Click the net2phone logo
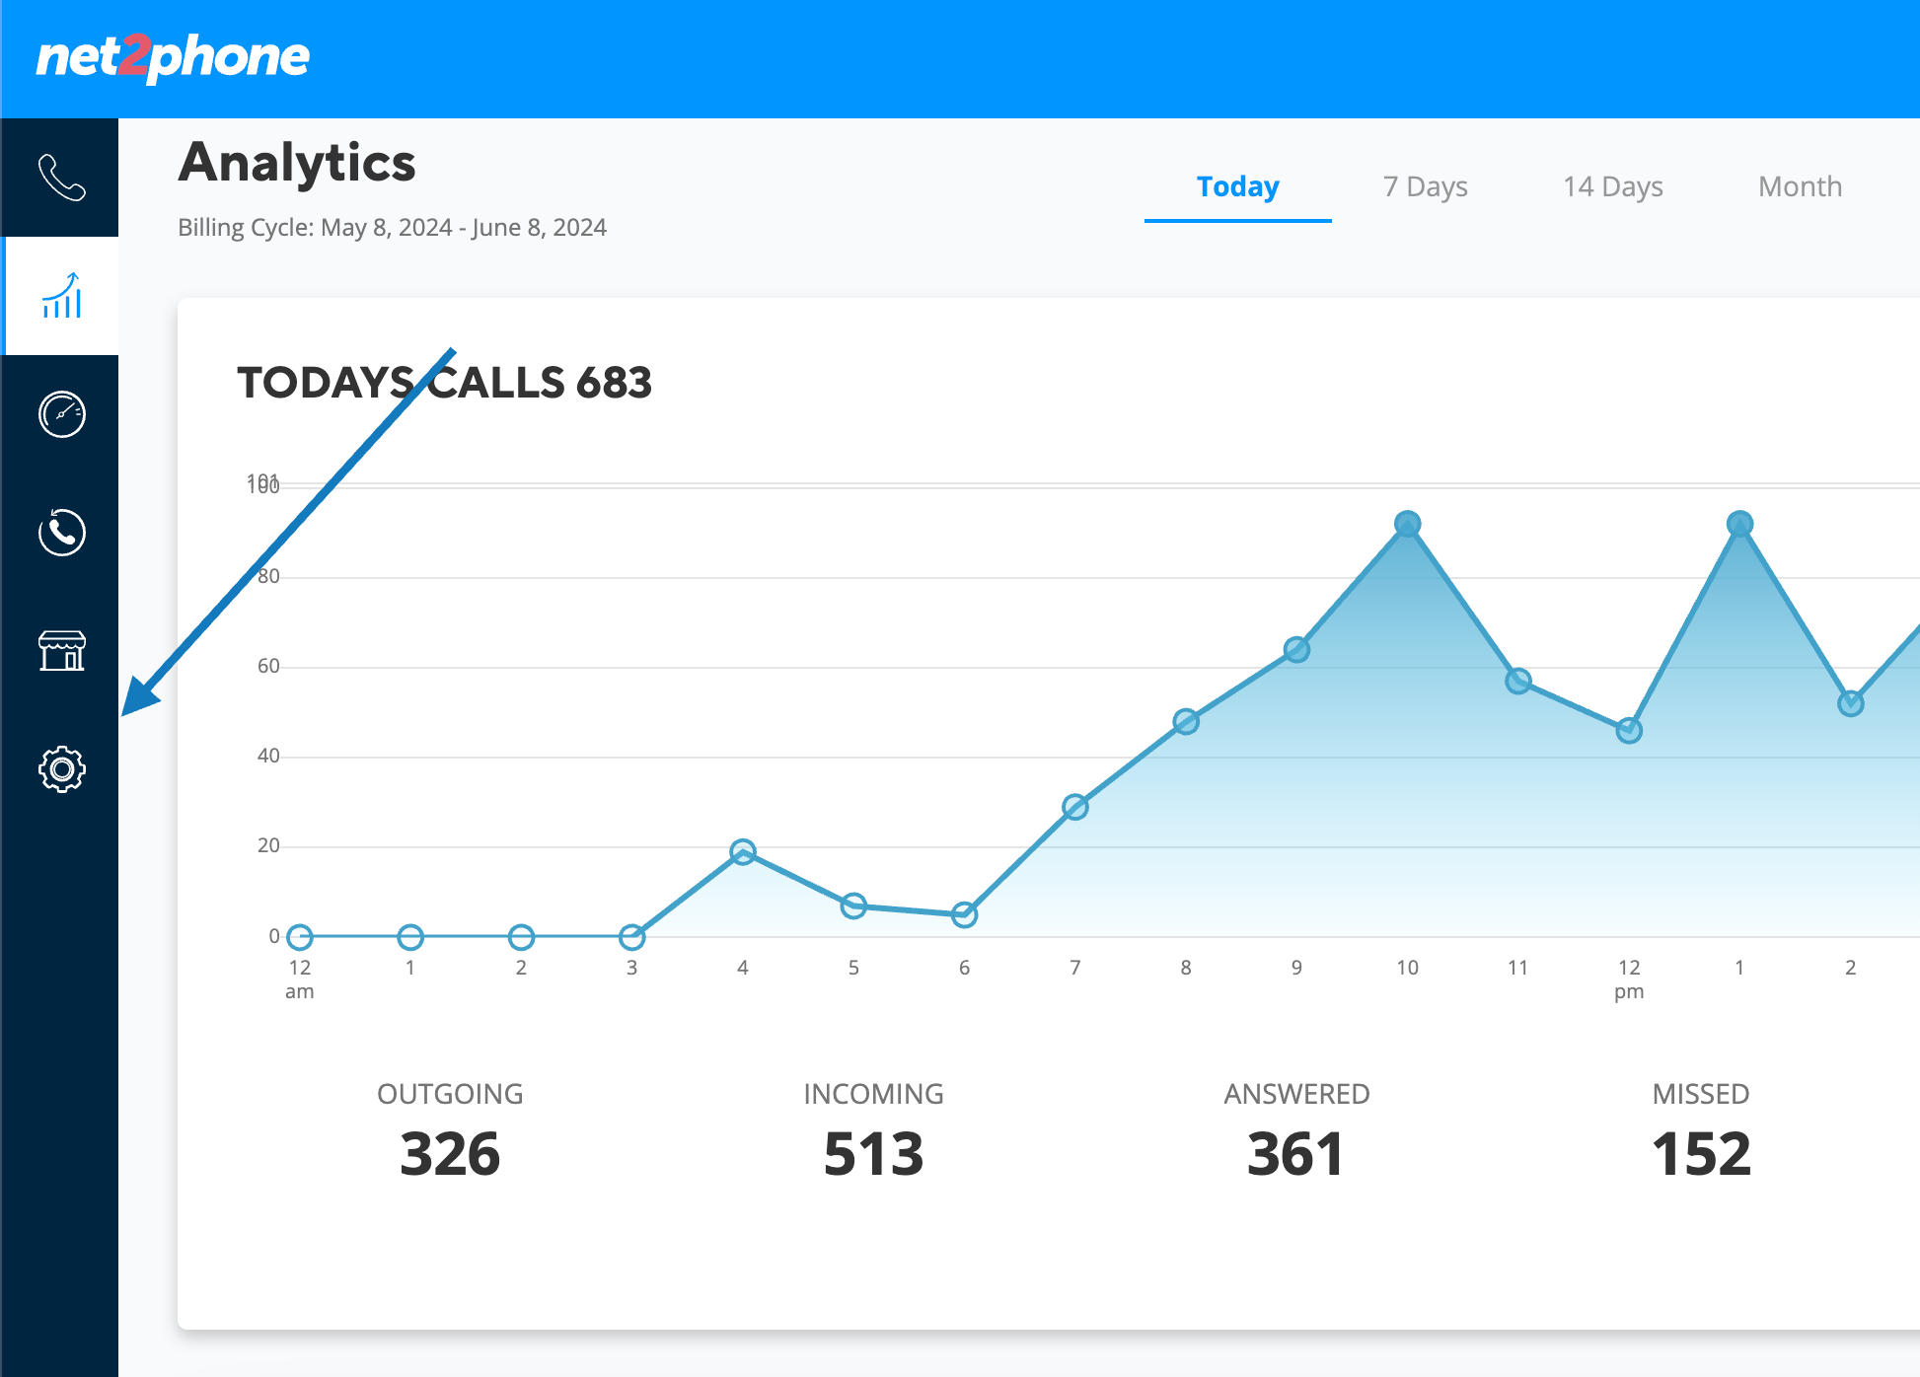 pos(173,57)
